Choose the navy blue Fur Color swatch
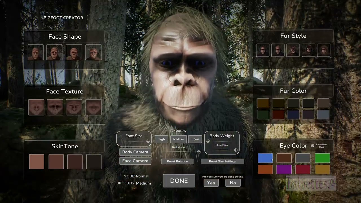The width and height of the screenshot is (361, 203). pyautogui.click(x=293, y=114)
